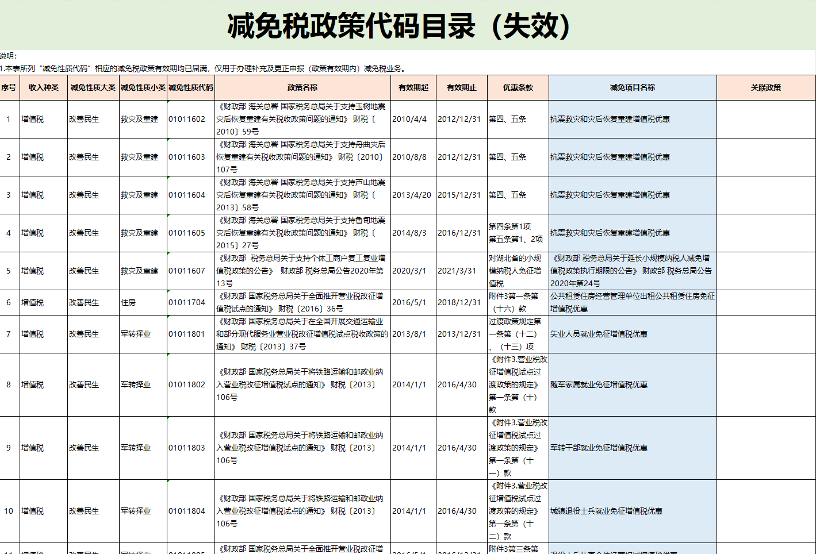Select policy name ending 2013〕58号
Screen dimensions: 816x554
302,195
